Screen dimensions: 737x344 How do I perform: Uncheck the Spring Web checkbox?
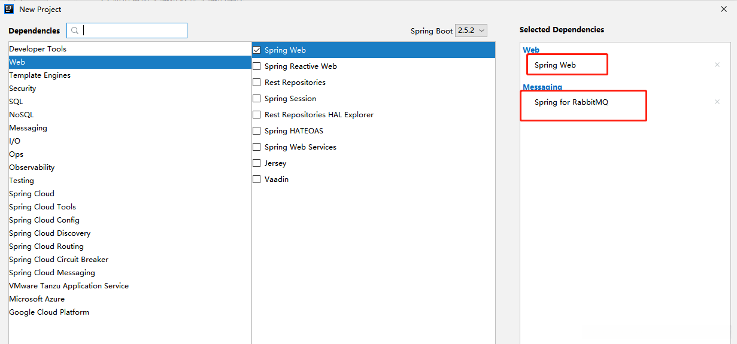click(x=257, y=50)
